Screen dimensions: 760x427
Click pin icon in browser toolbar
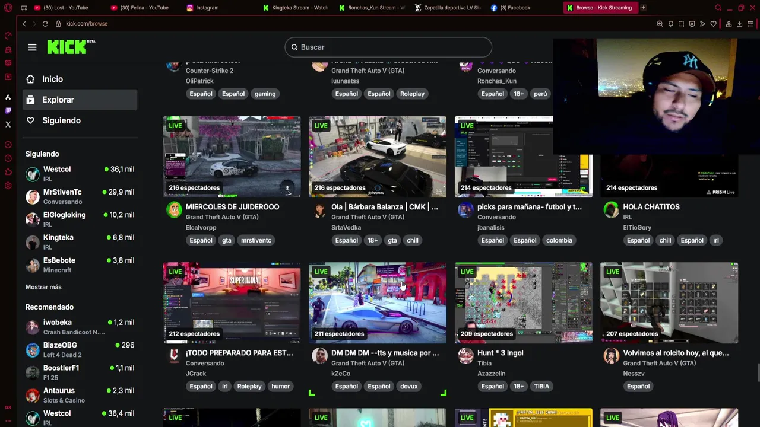(x=670, y=24)
